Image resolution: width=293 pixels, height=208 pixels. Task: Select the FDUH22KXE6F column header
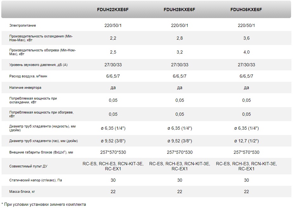[x=113, y=10]
